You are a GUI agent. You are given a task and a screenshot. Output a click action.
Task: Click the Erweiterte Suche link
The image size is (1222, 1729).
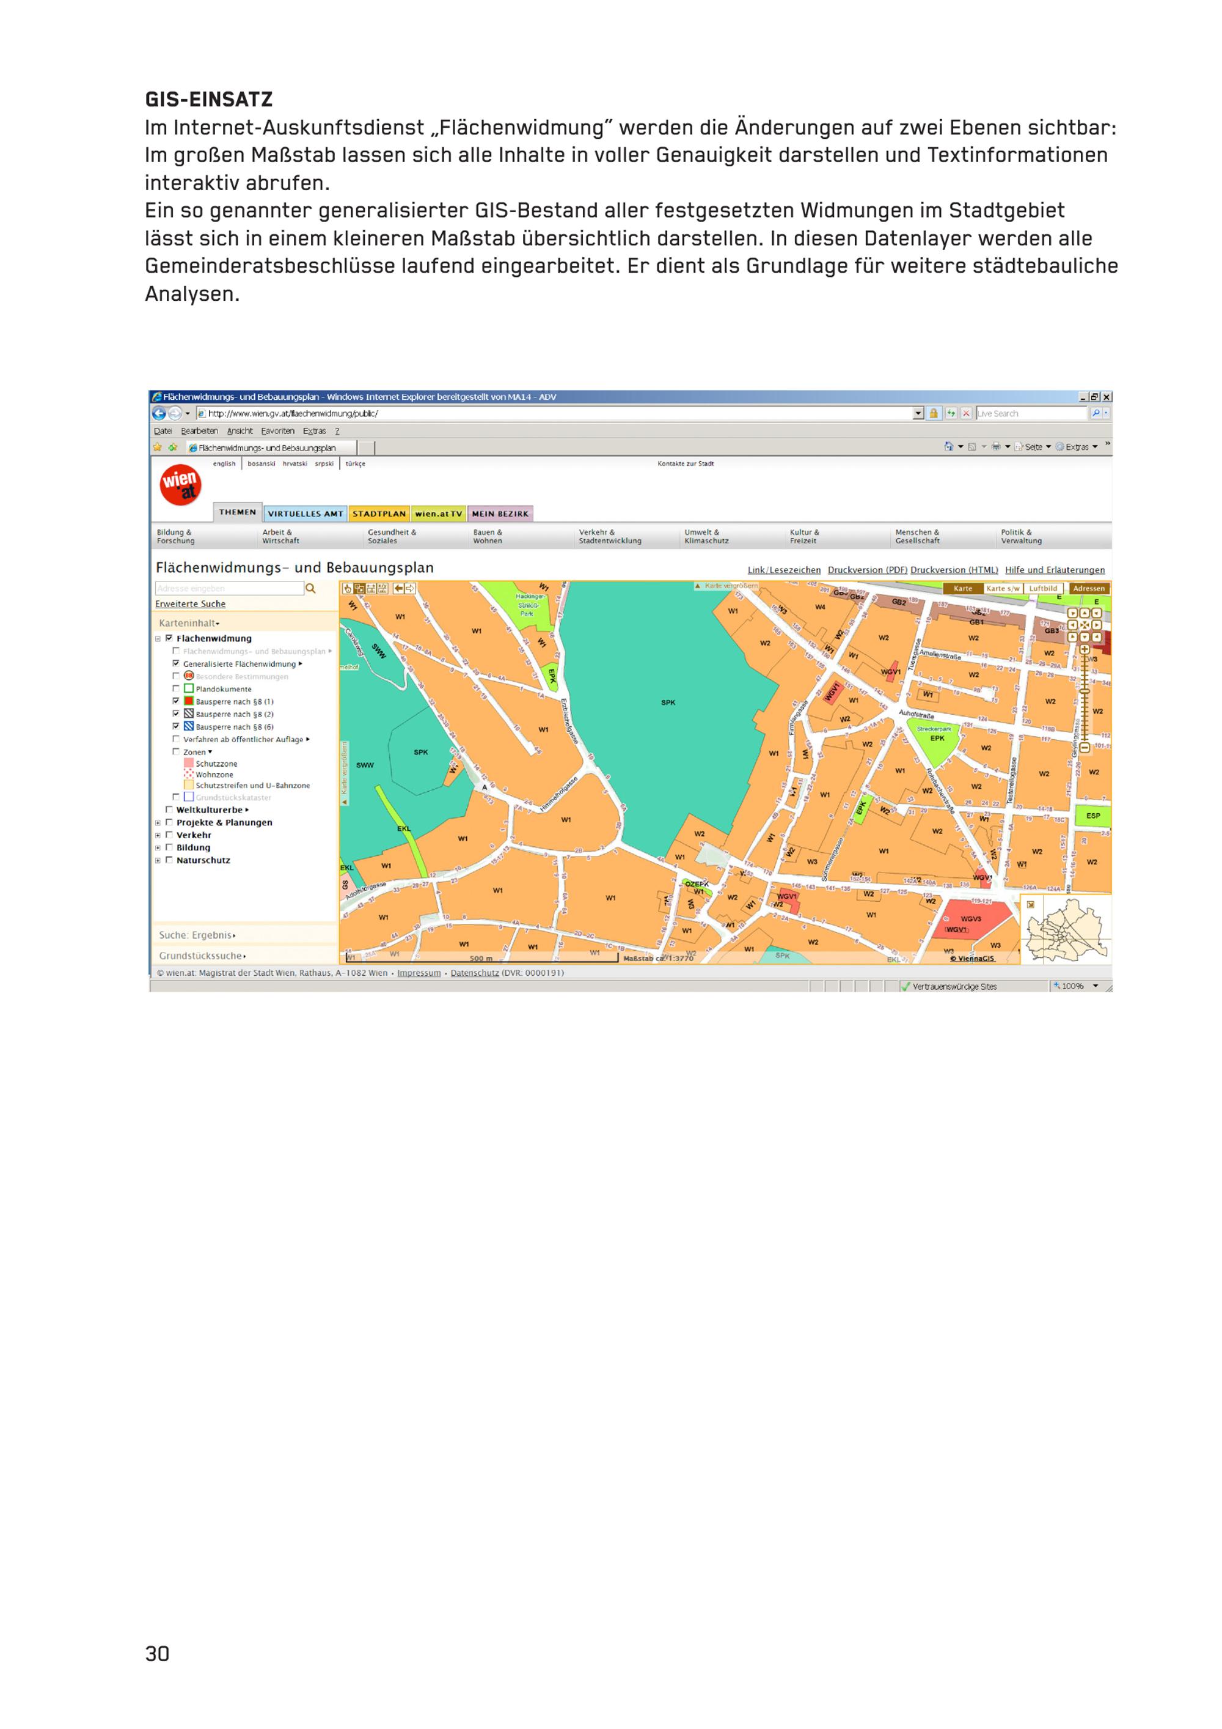[x=191, y=604]
